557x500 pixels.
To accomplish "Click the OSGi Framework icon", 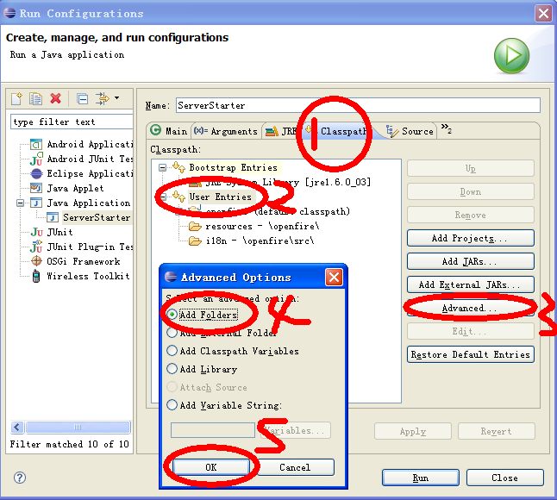I will pyautogui.click(x=36, y=261).
